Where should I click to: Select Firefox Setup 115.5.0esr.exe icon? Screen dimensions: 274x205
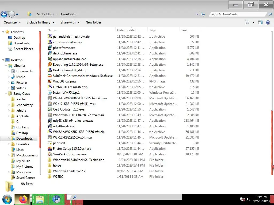(50, 148)
